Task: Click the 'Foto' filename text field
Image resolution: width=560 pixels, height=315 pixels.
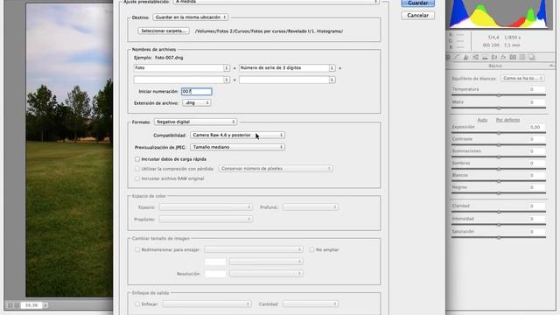Action: [178, 68]
